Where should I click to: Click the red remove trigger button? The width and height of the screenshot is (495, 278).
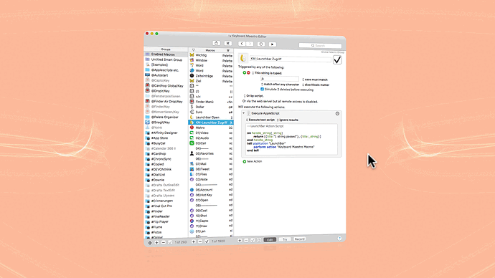[248, 73]
